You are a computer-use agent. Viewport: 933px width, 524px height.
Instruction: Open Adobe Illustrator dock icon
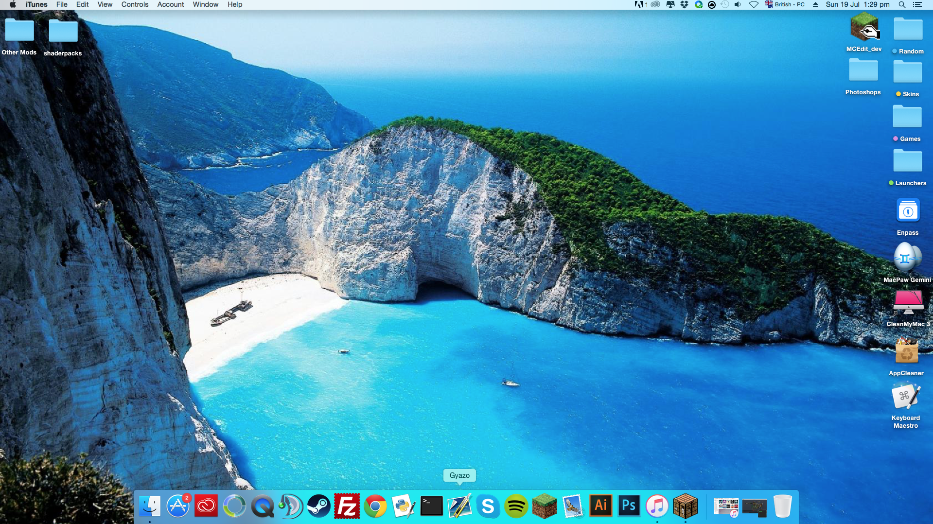[x=600, y=506]
